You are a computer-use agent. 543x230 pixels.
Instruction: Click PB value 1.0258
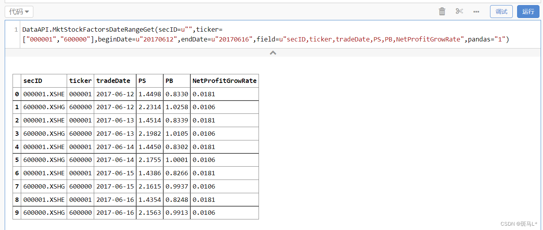pyautogui.click(x=177, y=107)
